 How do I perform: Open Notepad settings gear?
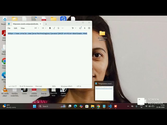pyautogui.click(x=89, y=28)
